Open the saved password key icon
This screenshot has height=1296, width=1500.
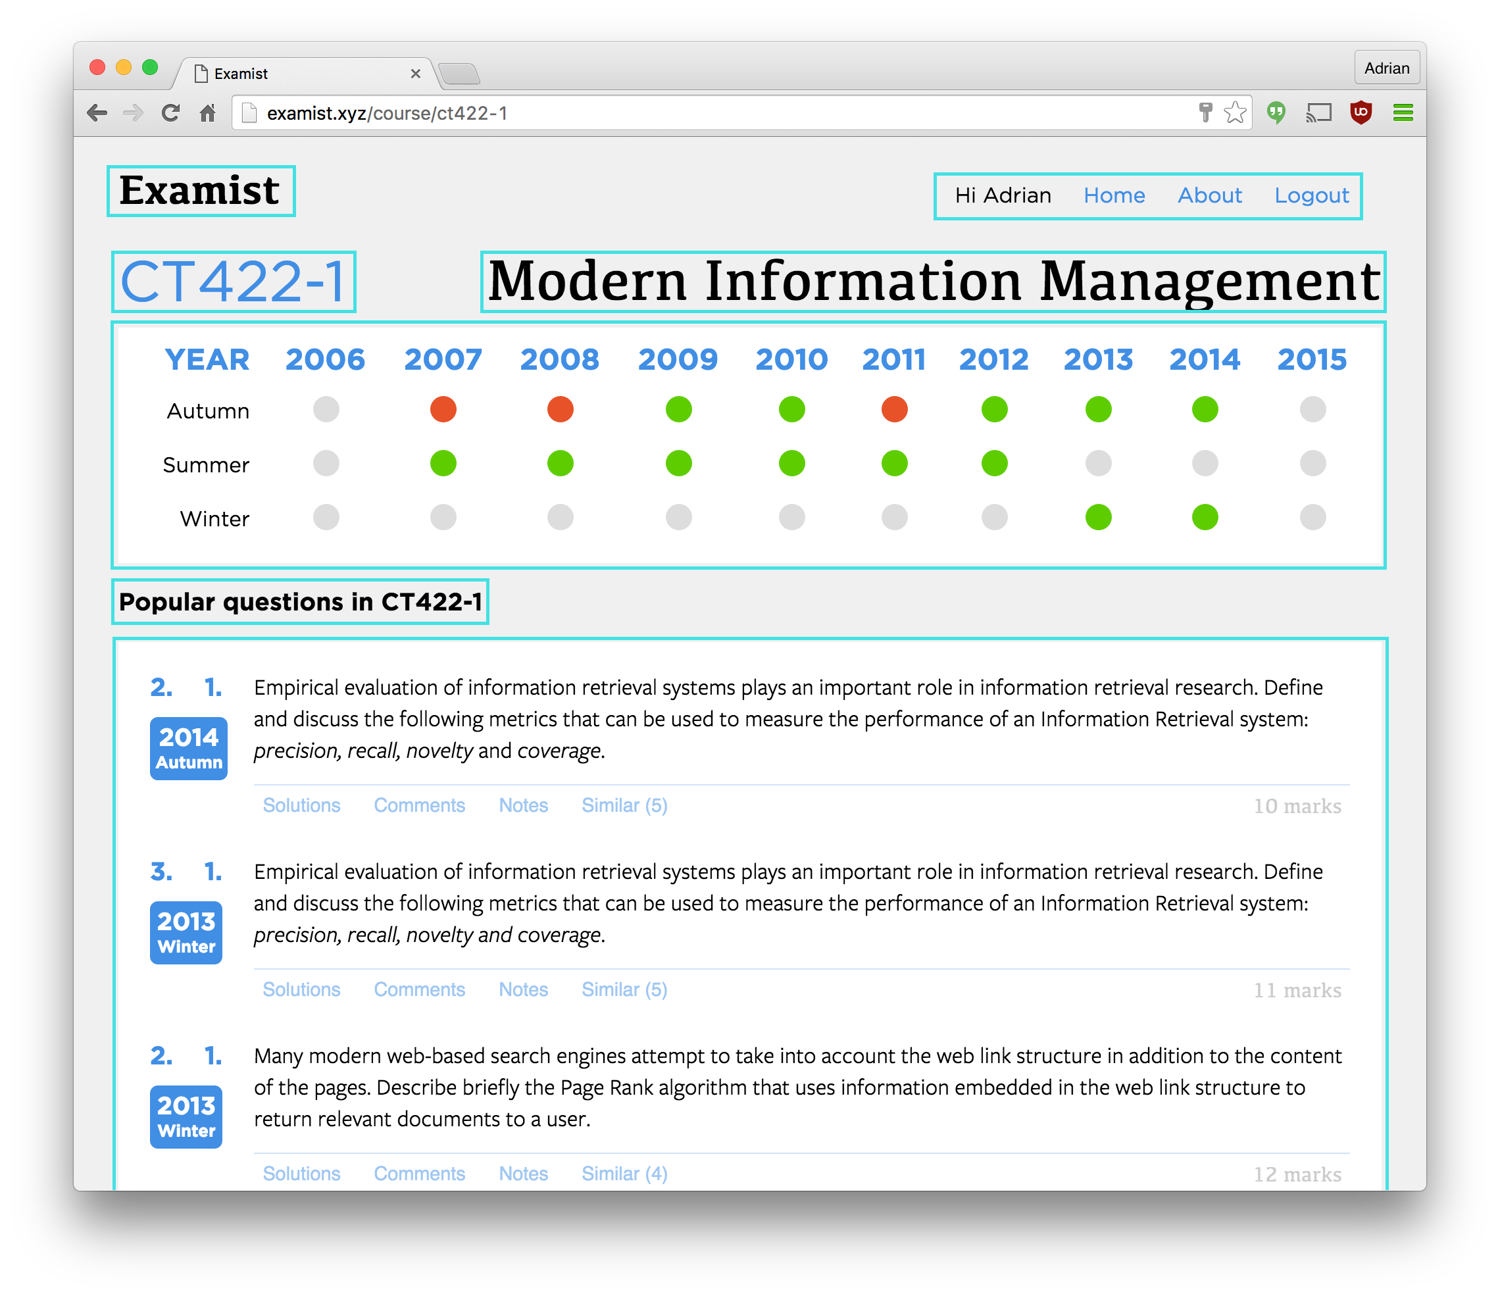[x=1205, y=112]
